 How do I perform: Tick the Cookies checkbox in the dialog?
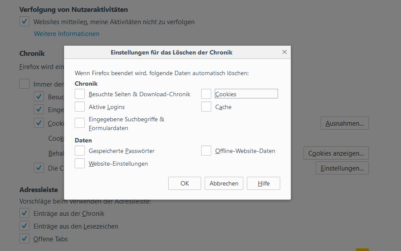pos(206,94)
